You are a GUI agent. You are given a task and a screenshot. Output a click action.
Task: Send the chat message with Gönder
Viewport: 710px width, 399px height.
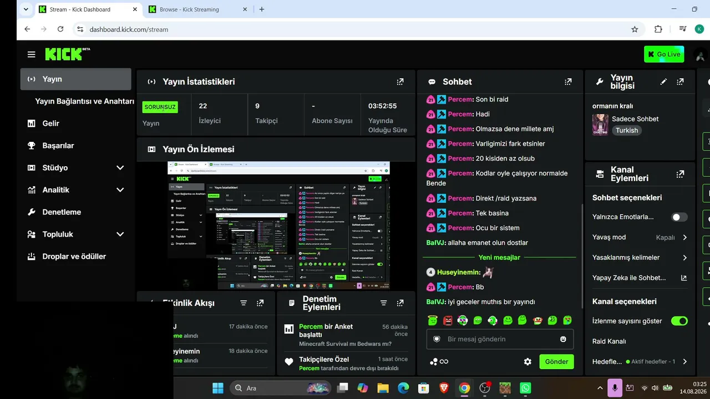coord(556,361)
